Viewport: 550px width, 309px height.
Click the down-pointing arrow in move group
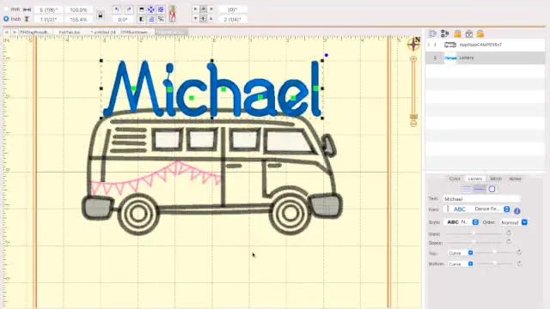pos(195,19)
